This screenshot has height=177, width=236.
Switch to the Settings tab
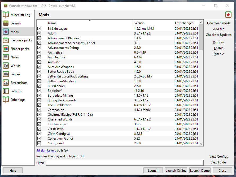click(6, 91)
